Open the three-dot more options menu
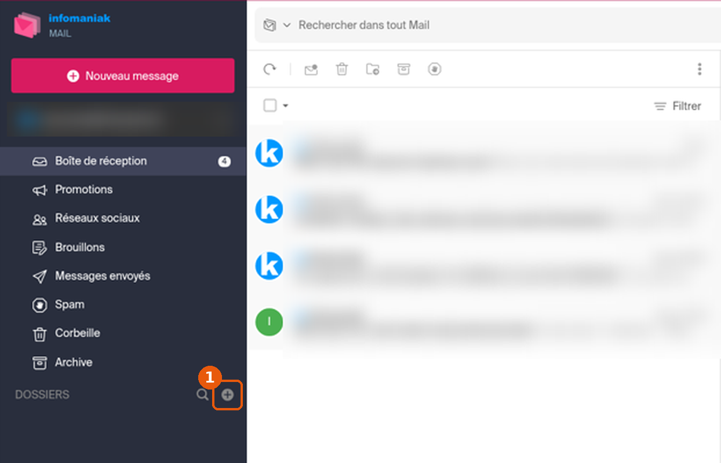Viewport: 721px width, 463px height. (x=700, y=69)
